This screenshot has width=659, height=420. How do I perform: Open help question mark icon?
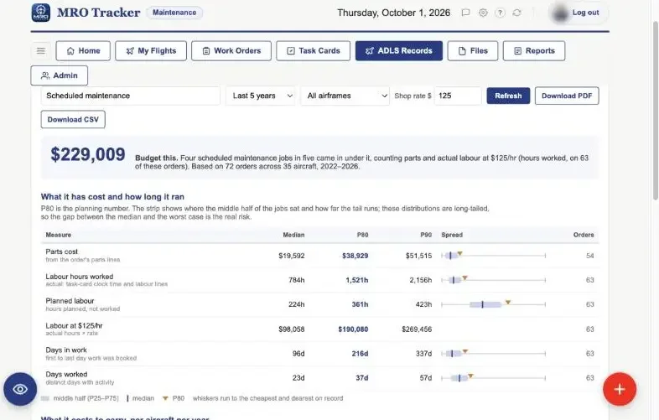[500, 13]
